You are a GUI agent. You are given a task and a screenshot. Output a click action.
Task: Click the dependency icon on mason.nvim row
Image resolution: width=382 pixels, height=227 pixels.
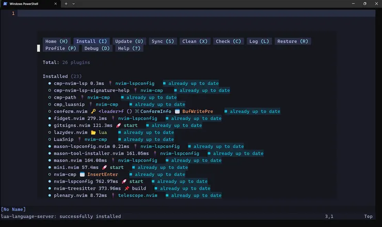coord(113,160)
